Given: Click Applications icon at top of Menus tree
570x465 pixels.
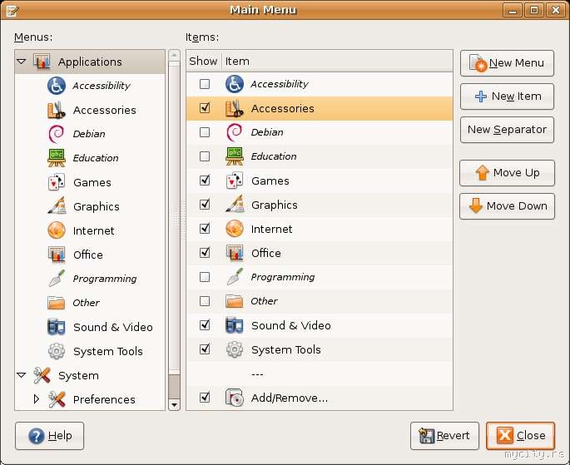Looking at the screenshot, I should pos(42,62).
